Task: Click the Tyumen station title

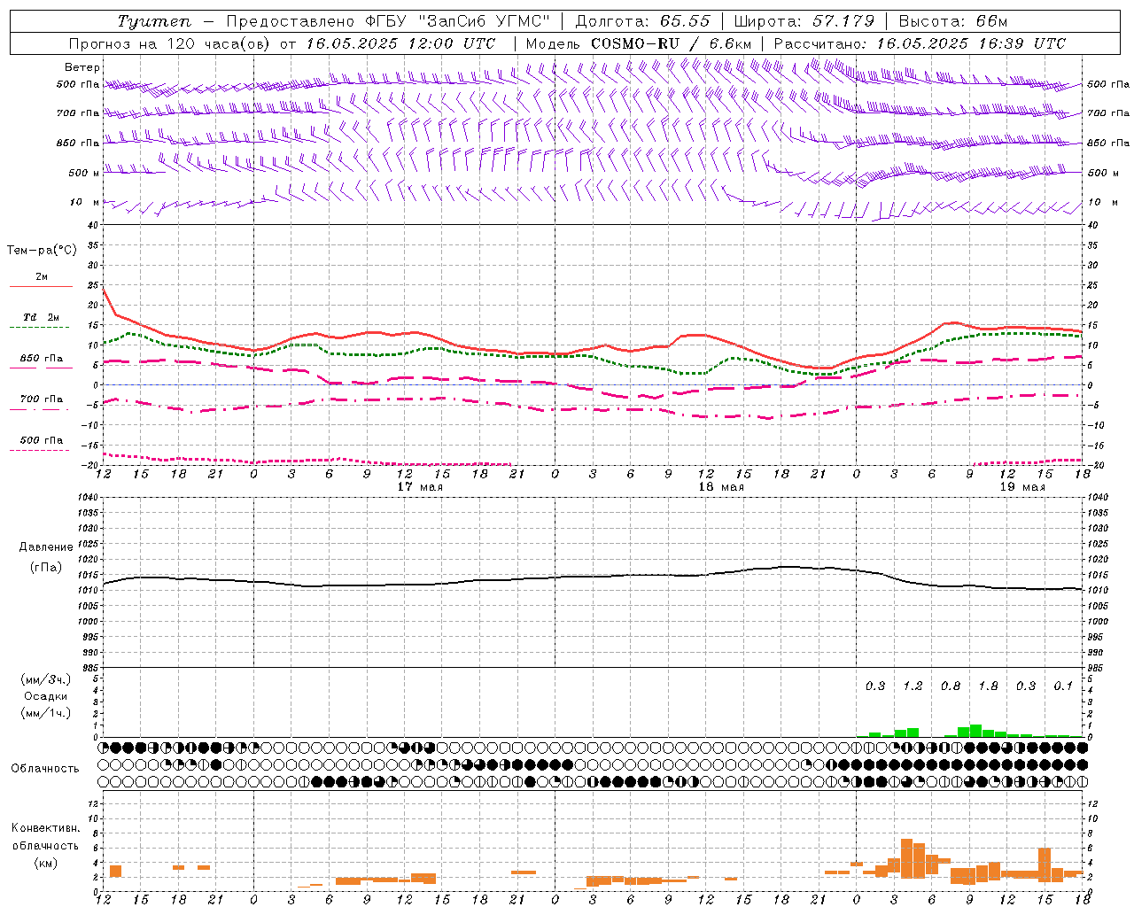Action: click(153, 21)
